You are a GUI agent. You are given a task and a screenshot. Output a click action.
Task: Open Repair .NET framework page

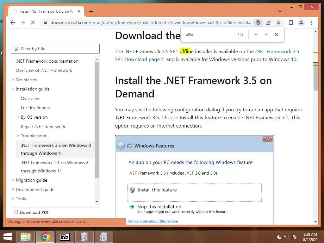point(43,127)
